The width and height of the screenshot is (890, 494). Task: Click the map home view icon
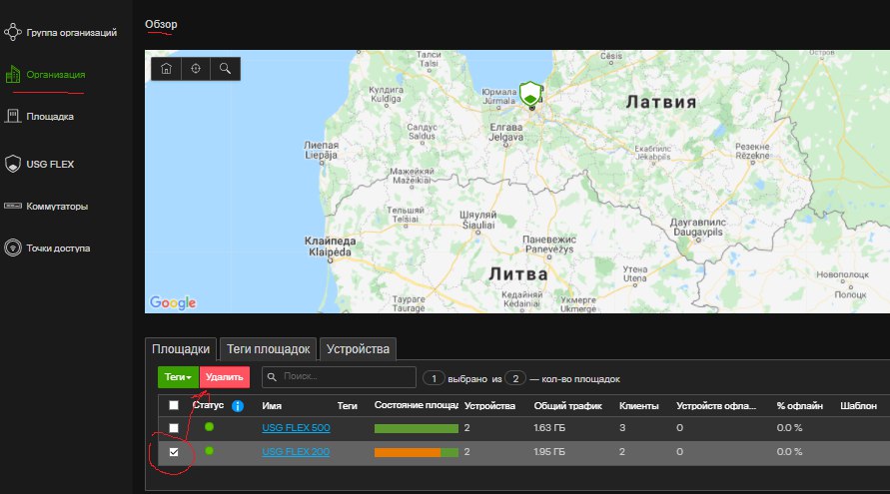click(x=166, y=68)
